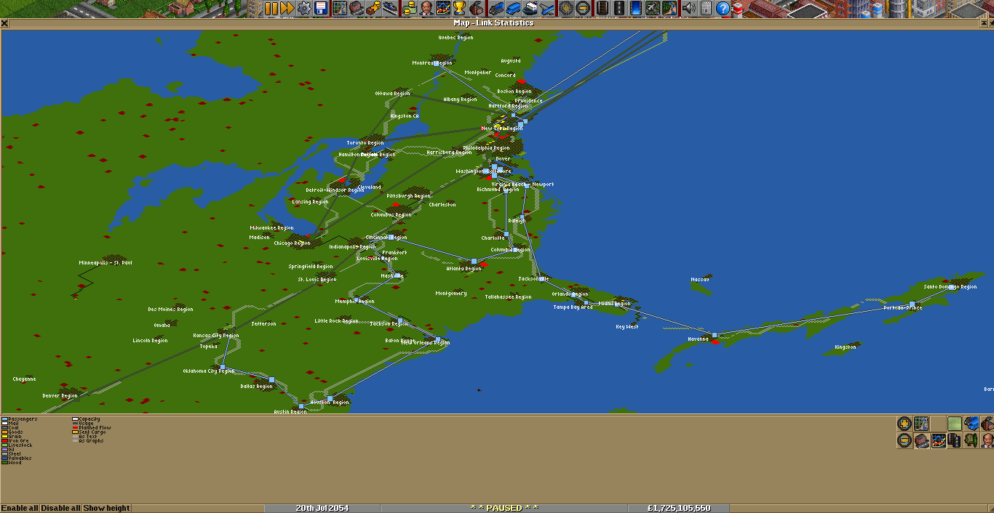Toggle Capacity display in legend
The height and width of the screenshot is (513, 994).
[87, 419]
